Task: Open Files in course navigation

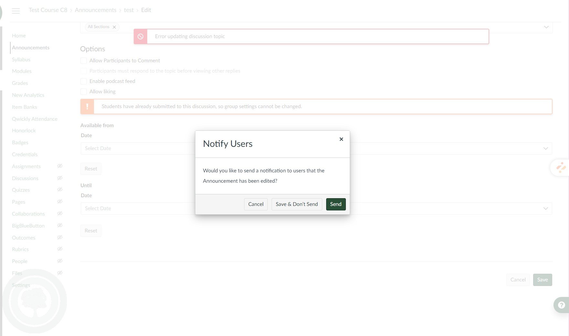Action: click(17, 273)
